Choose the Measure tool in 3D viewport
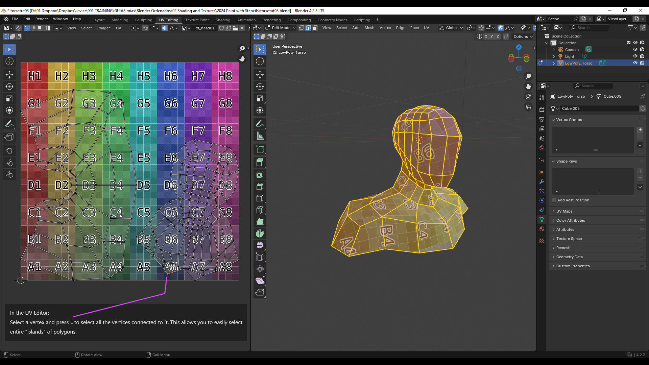 pos(260,136)
